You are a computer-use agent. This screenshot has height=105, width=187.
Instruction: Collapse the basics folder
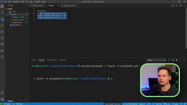coord(13,12)
